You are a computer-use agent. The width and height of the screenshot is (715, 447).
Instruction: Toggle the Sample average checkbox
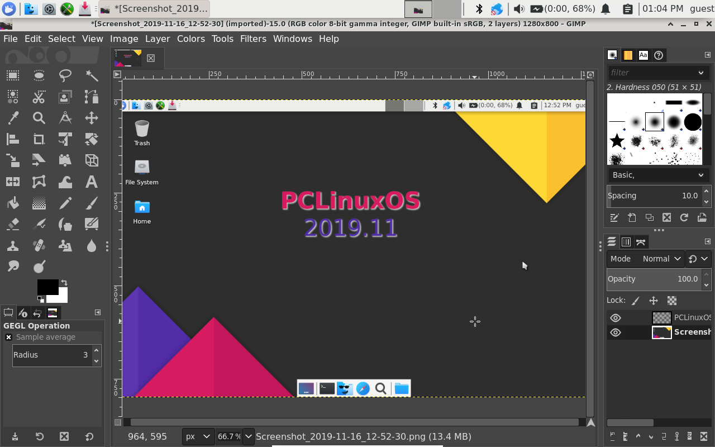(x=9, y=337)
